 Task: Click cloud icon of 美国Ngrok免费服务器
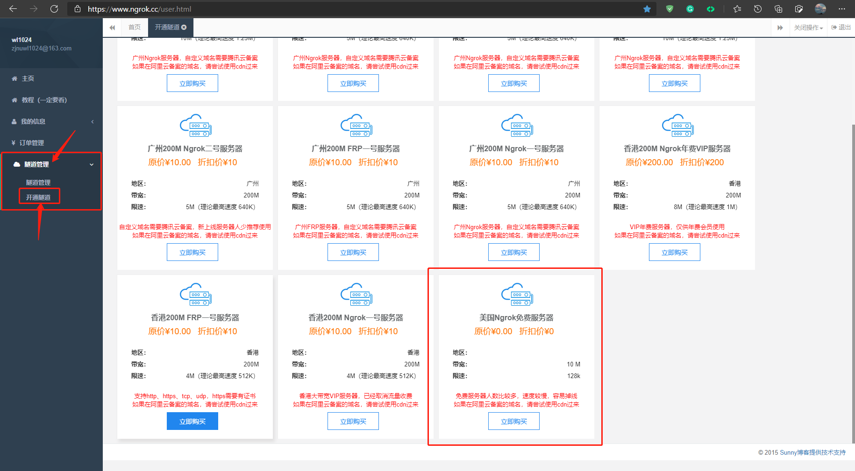coord(517,294)
